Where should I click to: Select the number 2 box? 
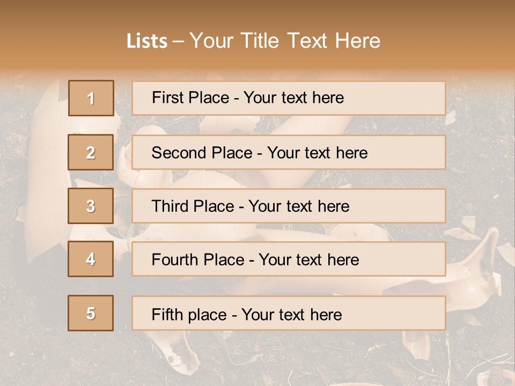click(91, 152)
